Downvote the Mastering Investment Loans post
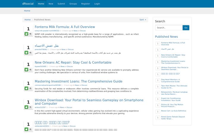 30,88
